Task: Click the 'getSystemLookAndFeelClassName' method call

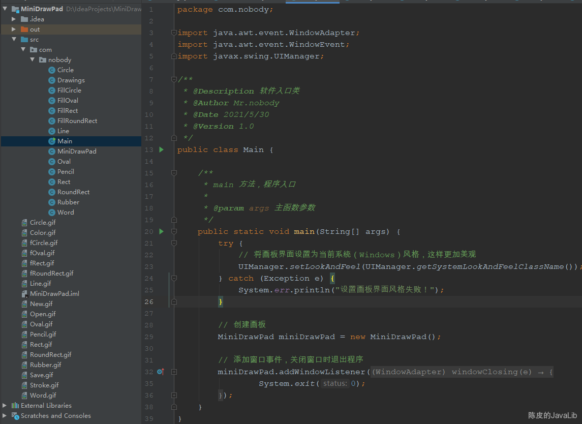Action: pos(490,266)
